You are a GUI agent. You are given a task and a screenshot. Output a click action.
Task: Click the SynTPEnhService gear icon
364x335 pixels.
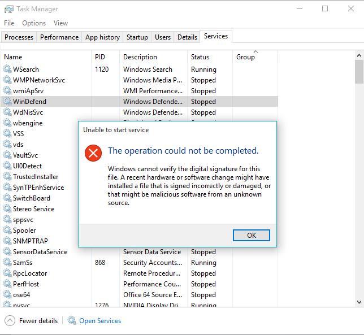tap(7, 187)
